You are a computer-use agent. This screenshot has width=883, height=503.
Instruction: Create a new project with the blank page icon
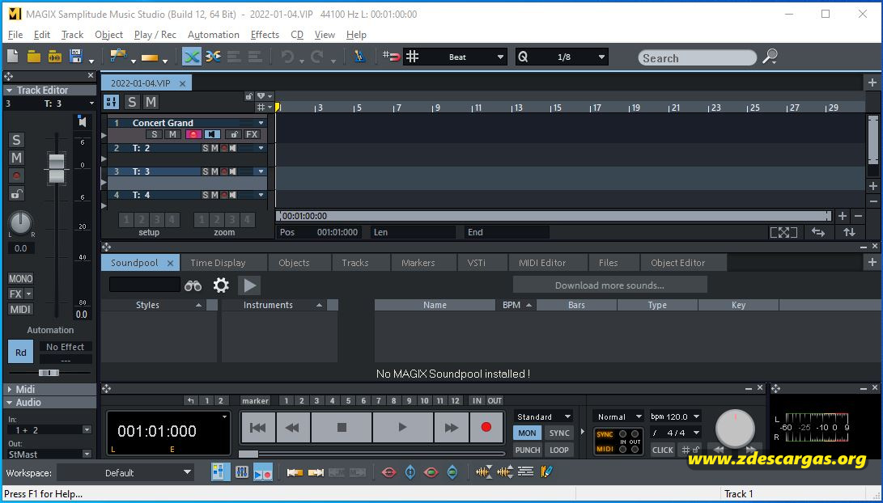click(12, 57)
